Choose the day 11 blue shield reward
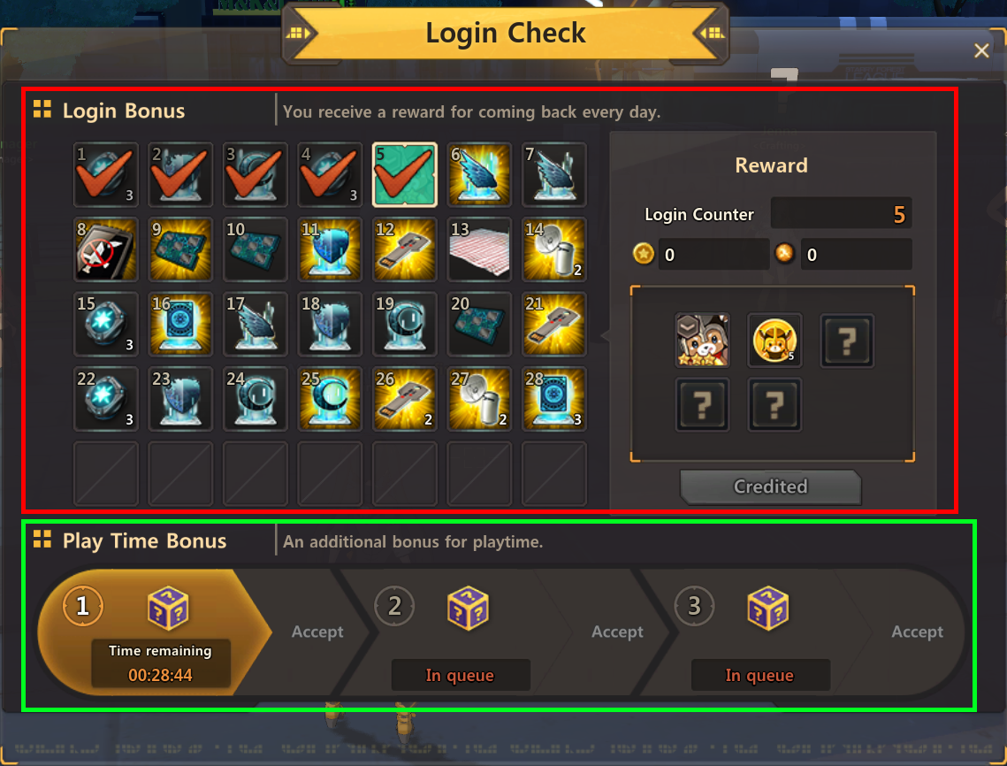Image resolution: width=1007 pixels, height=766 pixels. pos(330,249)
